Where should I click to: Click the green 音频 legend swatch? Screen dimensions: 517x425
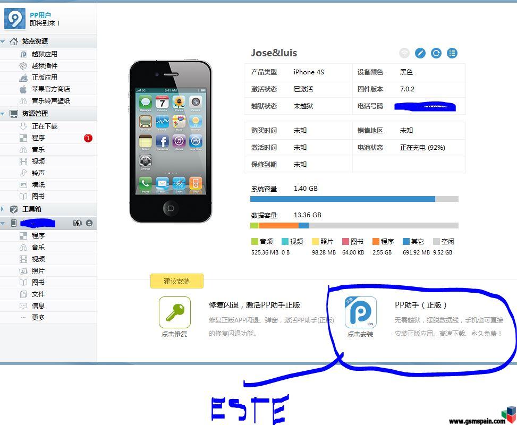pos(255,241)
